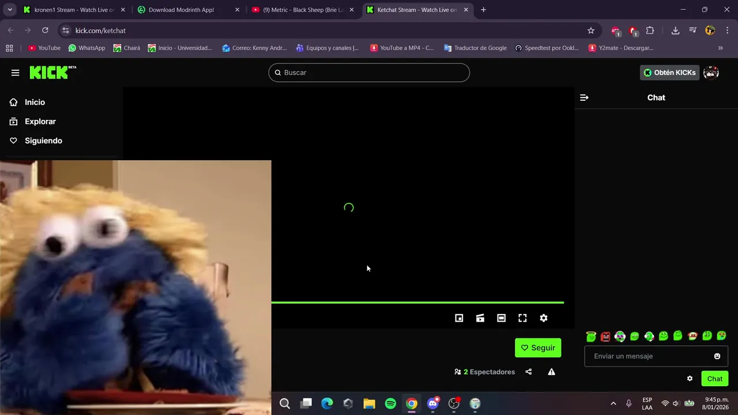Click the report warning triangle icon
The width and height of the screenshot is (738, 415).
click(552, 372)
